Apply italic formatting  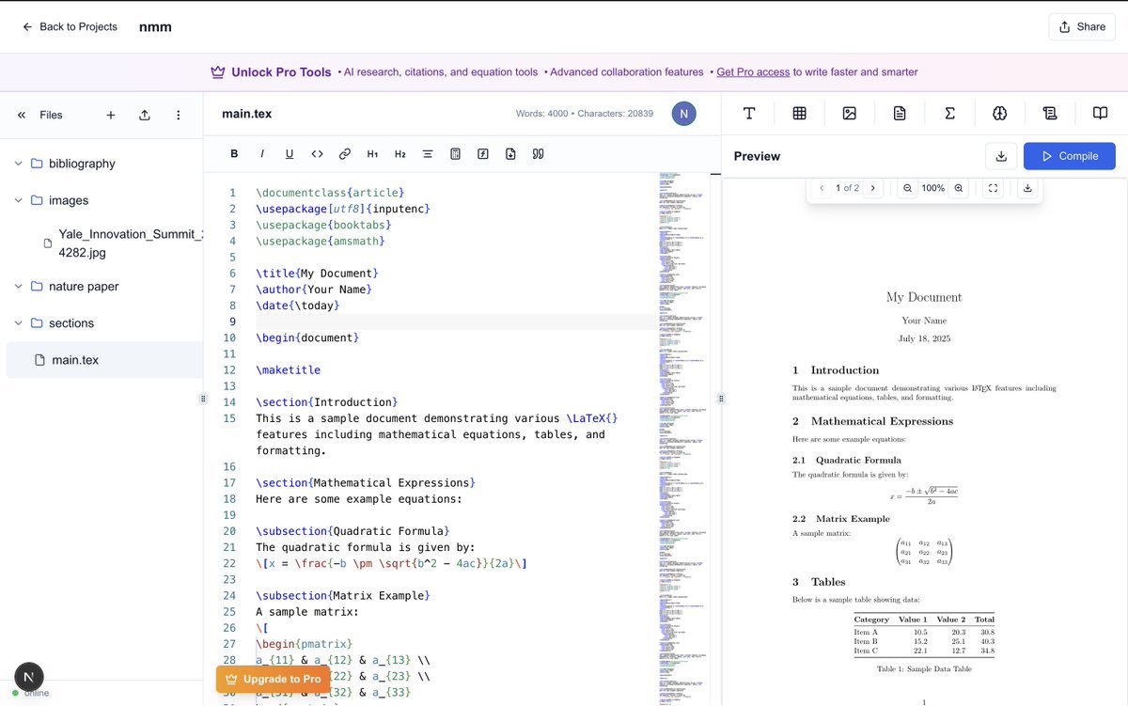pos(262,154)
